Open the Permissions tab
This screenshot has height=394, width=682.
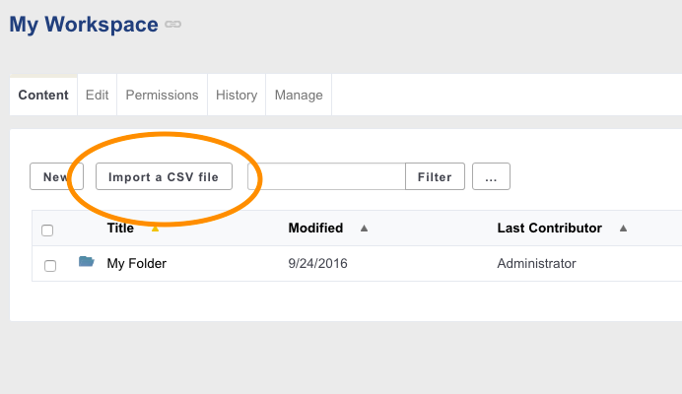coord(162,95)
